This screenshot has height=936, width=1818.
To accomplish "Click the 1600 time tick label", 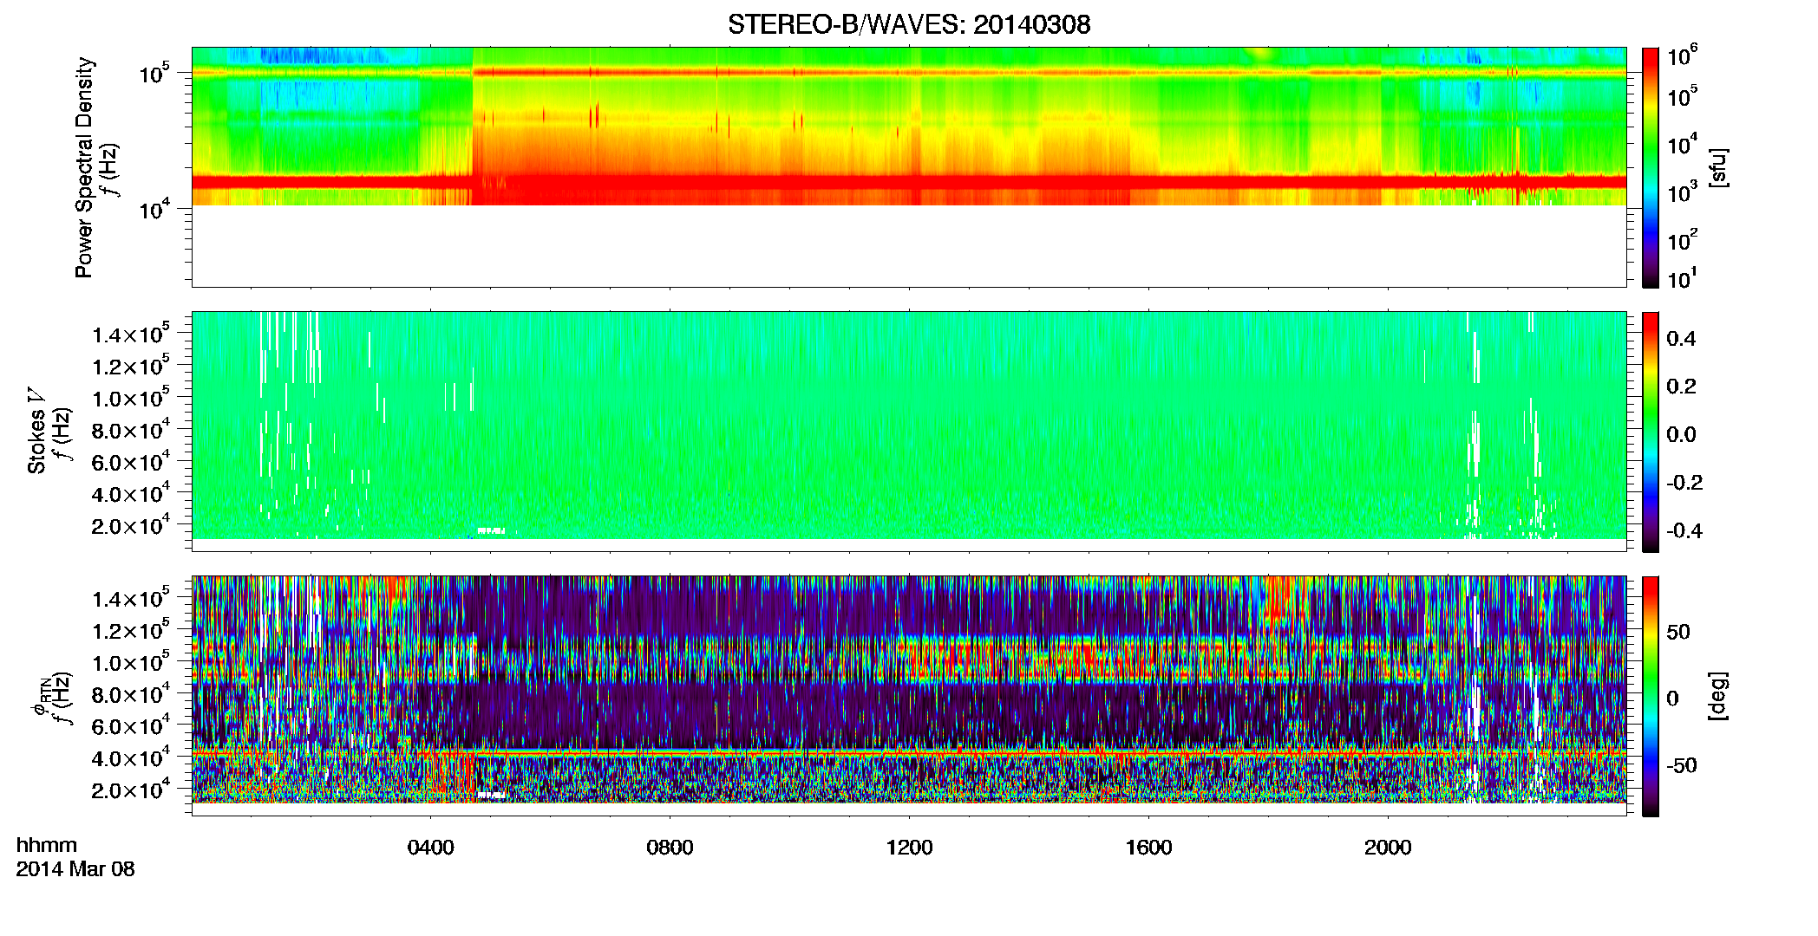I will tap(1148, 848).
